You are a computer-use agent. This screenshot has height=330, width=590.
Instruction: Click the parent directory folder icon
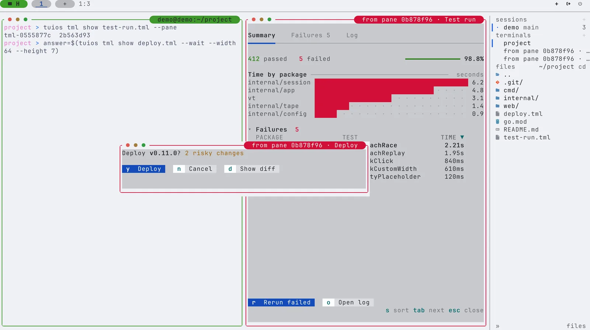pos(497,75)
